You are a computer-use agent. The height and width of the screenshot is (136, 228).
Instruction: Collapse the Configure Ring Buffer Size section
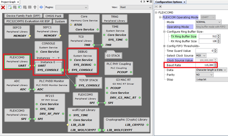[164, 32]
